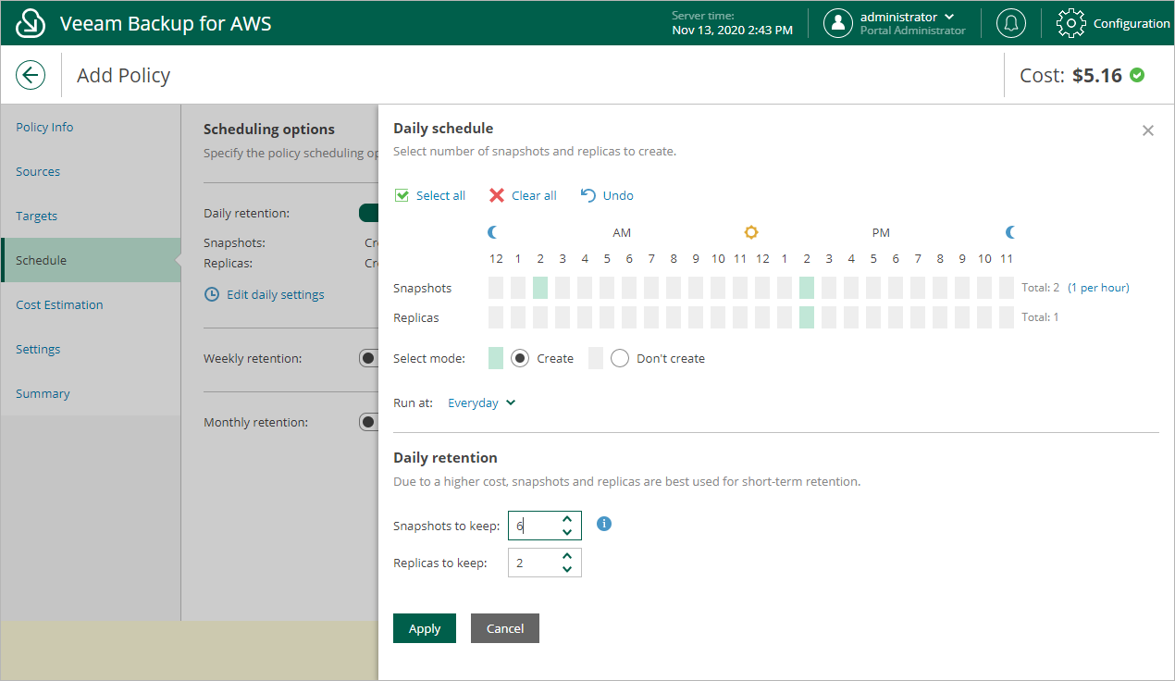Apply the daily schedule settings

[425, 628]
